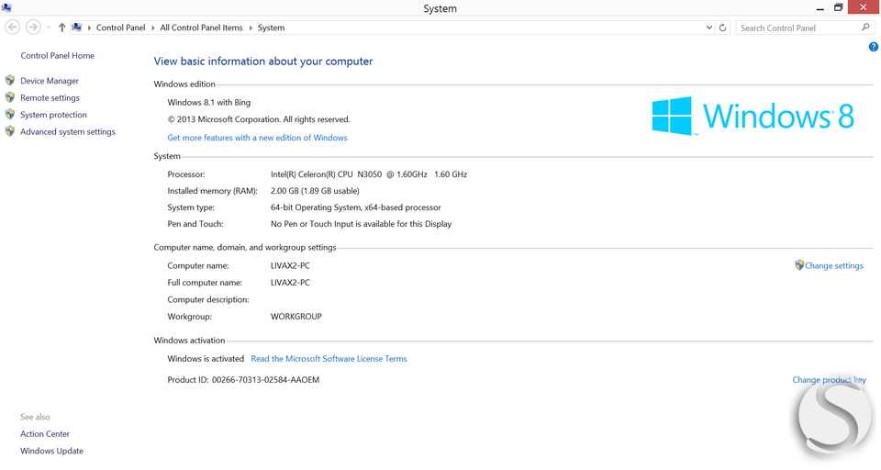Expand the chevron after All Control Panel Items

point(251,28)
